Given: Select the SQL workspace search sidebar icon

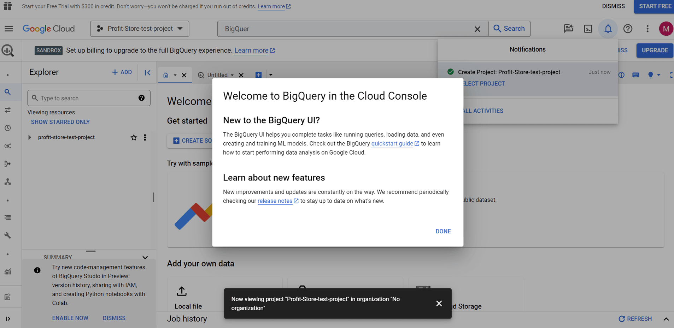Looking at the screenshot, I should 8,92.
